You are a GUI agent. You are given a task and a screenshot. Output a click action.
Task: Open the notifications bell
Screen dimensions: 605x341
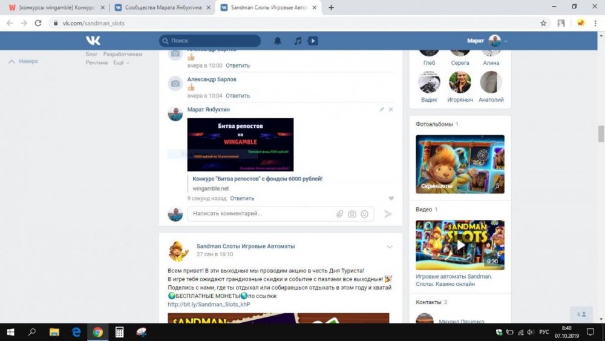278,41
